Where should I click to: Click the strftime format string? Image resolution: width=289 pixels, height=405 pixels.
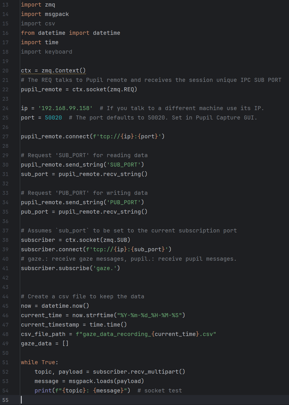pos(150,315)
